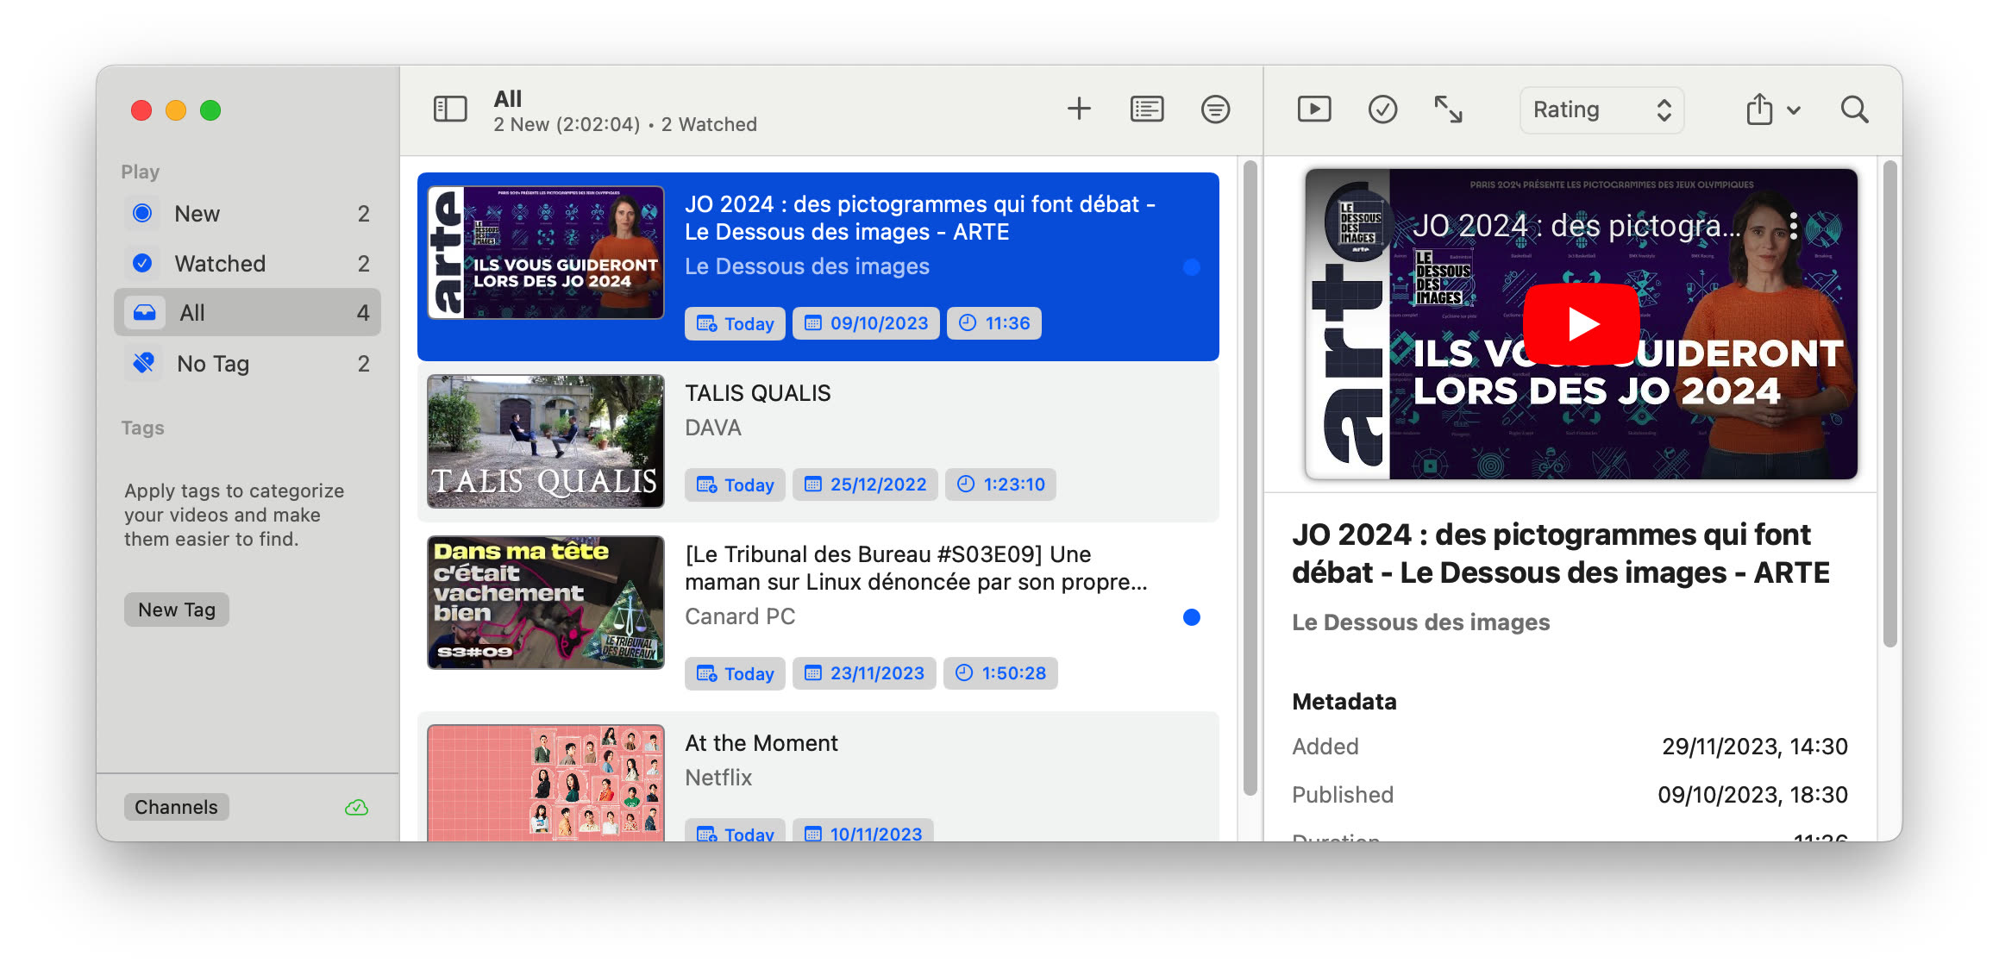Open the Channels button
This screenshot has height=969, width=1999.
(176, 807)
